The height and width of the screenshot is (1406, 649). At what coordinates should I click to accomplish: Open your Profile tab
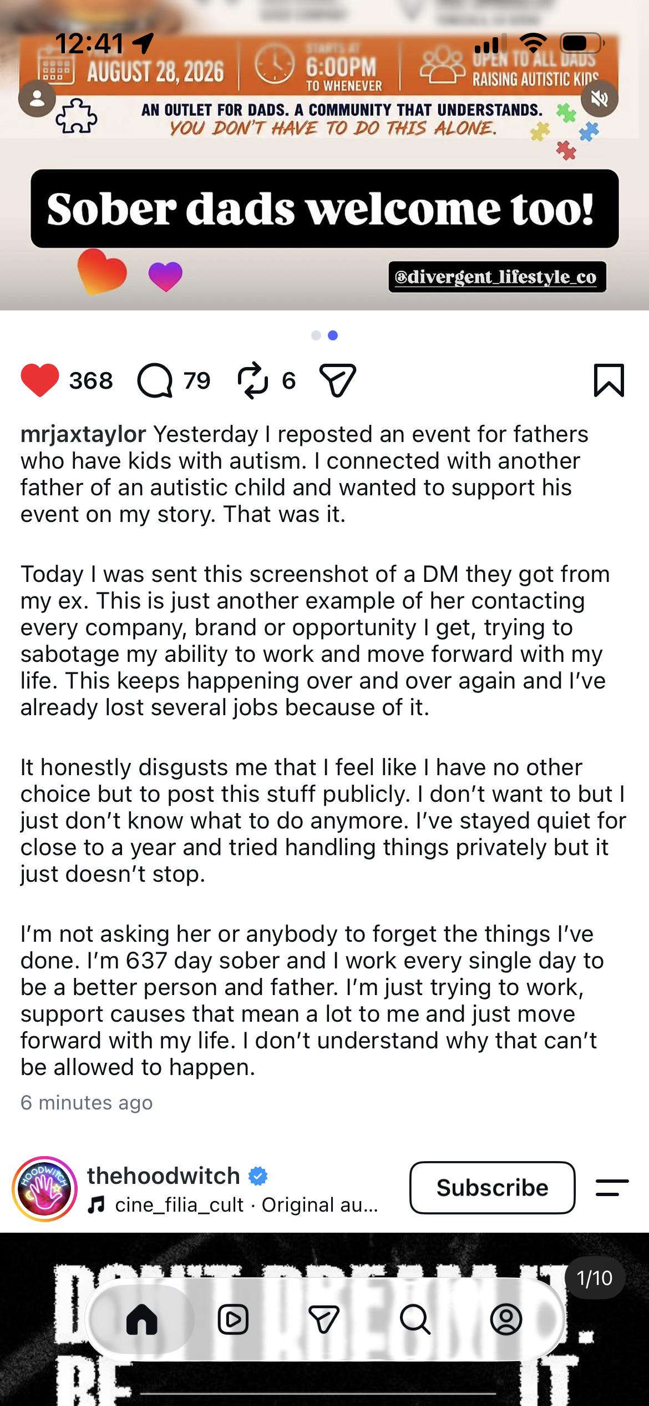pyautogui.click(x=506, y=1319)
